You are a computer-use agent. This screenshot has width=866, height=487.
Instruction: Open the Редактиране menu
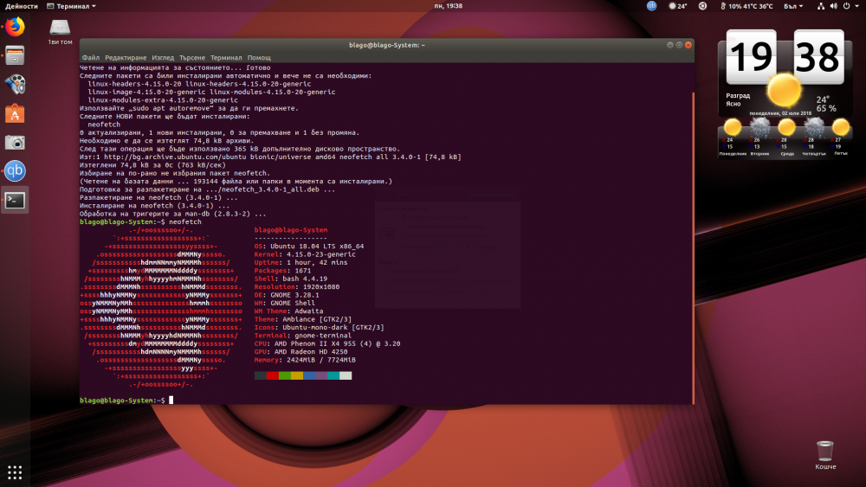pyautogui.click(x=126, y=57)
